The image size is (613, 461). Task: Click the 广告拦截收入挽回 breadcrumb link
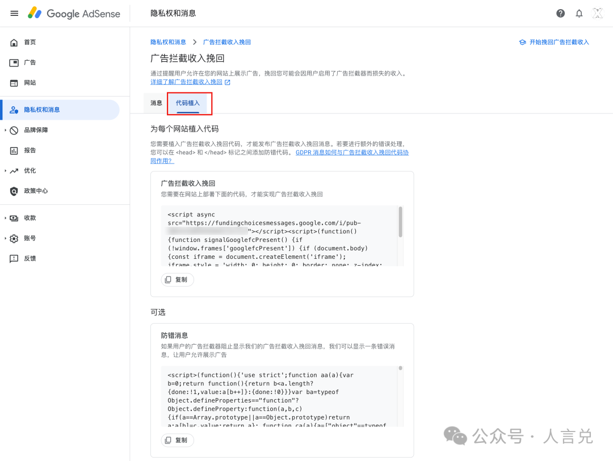click(x=226, y=42)
